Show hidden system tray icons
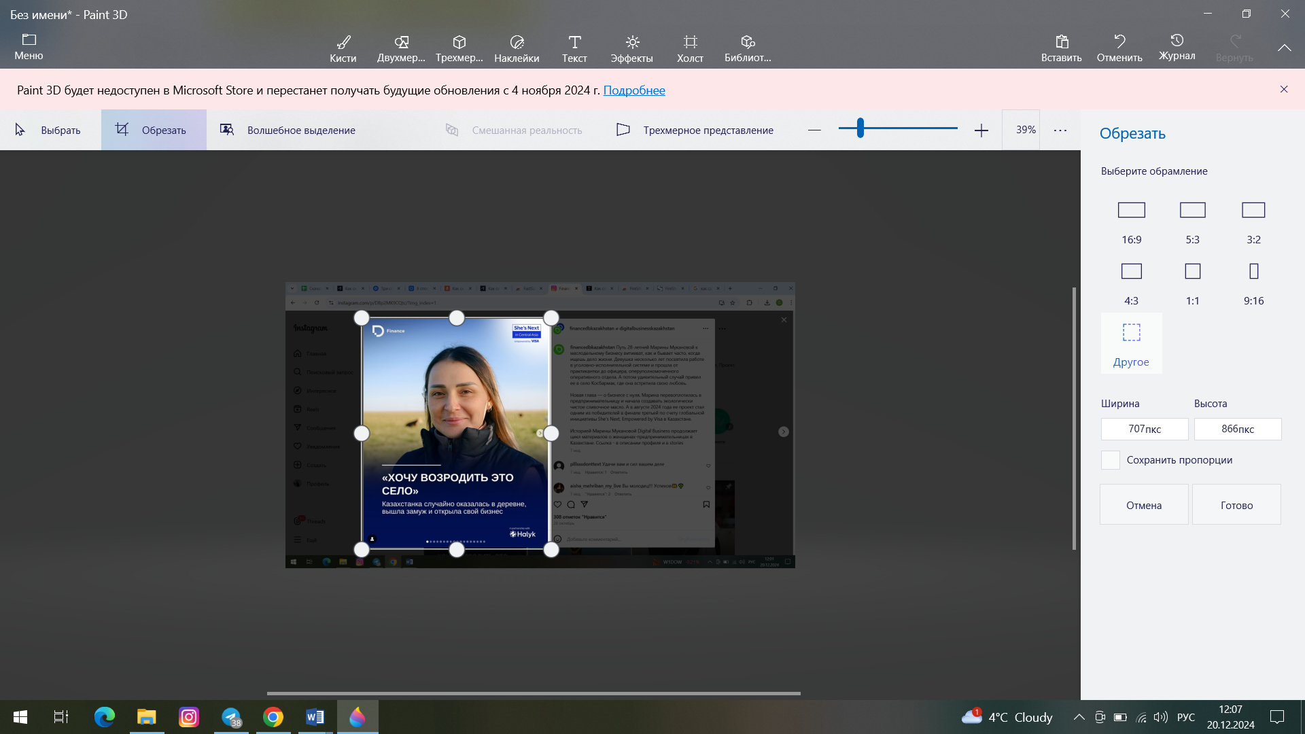 (1079, 717)
